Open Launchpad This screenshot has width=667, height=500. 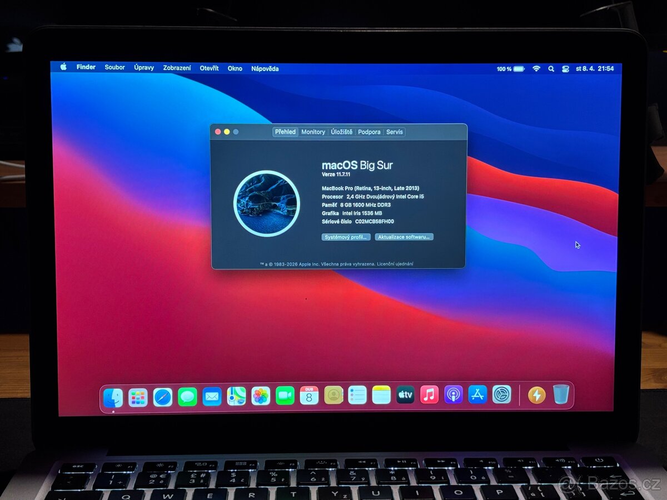tap(138, 397)
